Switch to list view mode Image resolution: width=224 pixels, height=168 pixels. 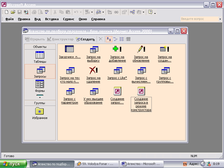pos(122,39)
